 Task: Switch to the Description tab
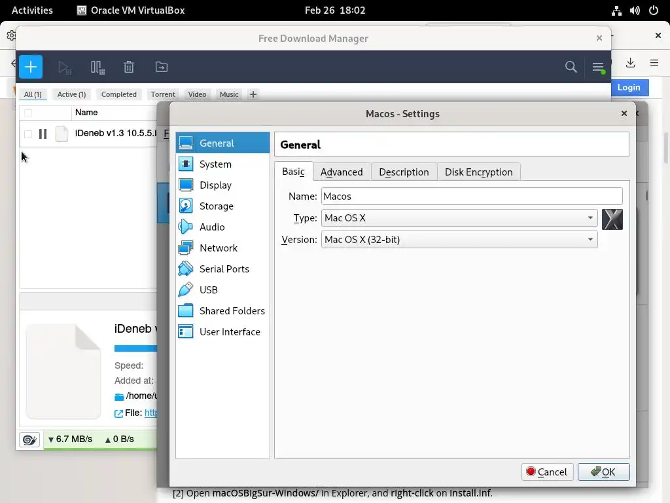(x=404, y=172)
